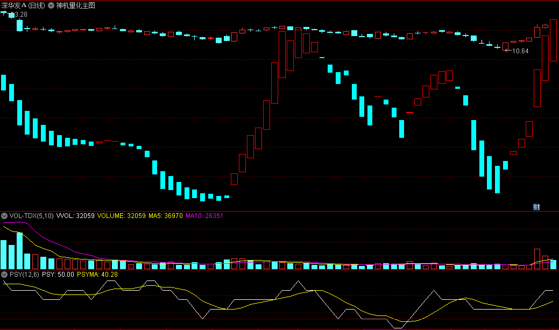Open the VOL-TDX indicator dropdown

pyautogui.click(x=4, y=216)
